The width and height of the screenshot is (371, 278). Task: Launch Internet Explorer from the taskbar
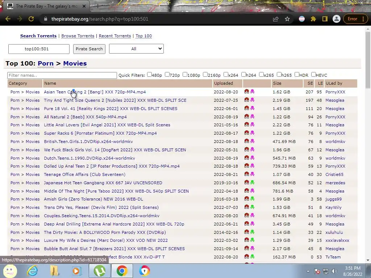coord(32,271)
